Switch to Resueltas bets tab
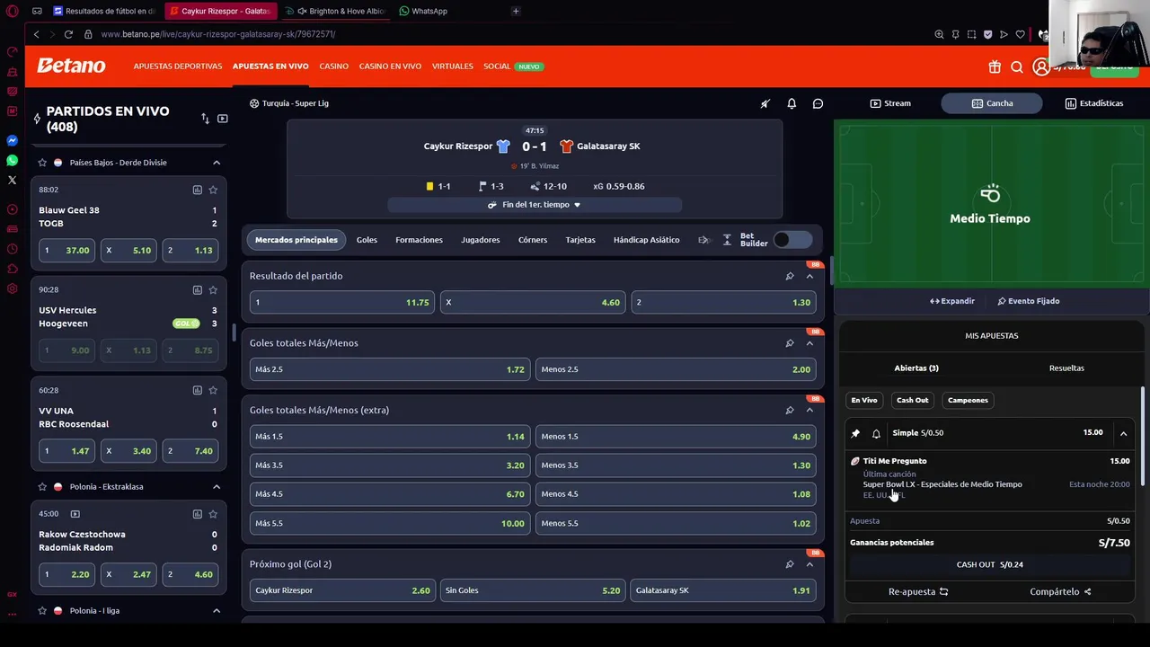This screenshot has height=647, width=1150. [1066, 368]
